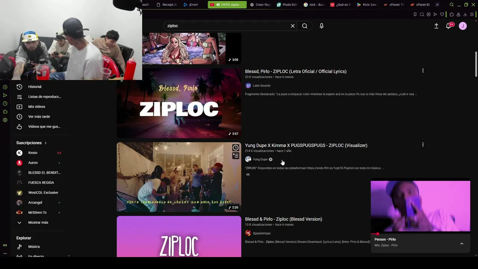Open the search tabs magnifier
Screen dimensions: 478x269
[451, 4]
